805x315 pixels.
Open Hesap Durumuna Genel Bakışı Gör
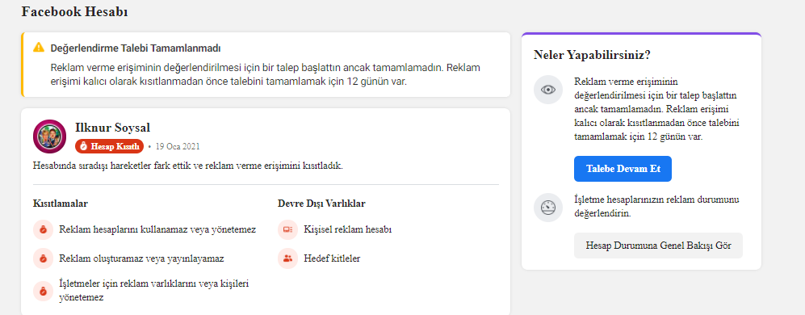tap(658, 246)
